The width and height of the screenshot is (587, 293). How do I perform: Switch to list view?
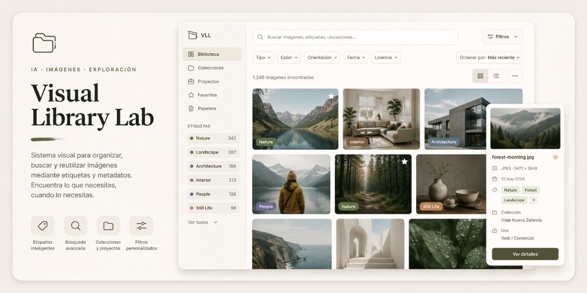[x=496, y=76]
